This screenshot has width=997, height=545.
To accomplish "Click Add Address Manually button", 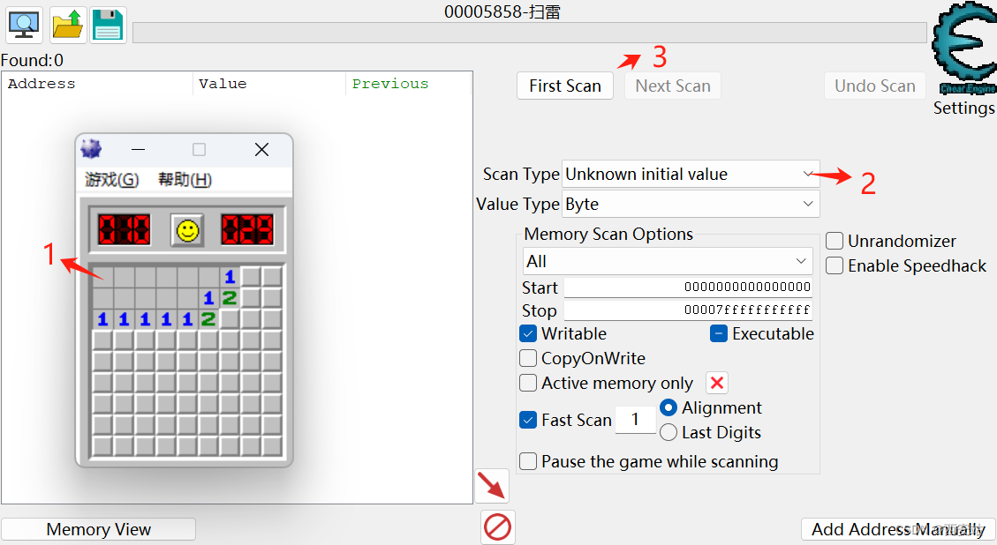I will (898, 529).
